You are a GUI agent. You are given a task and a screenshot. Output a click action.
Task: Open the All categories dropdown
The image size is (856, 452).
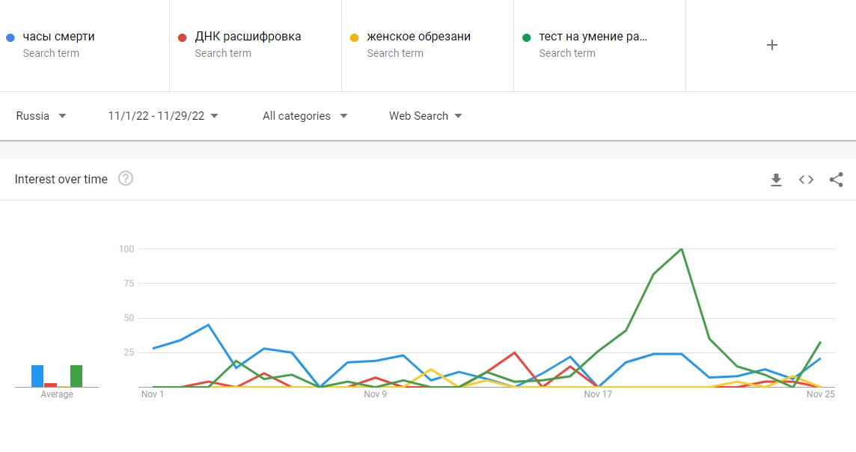[305, 116]
